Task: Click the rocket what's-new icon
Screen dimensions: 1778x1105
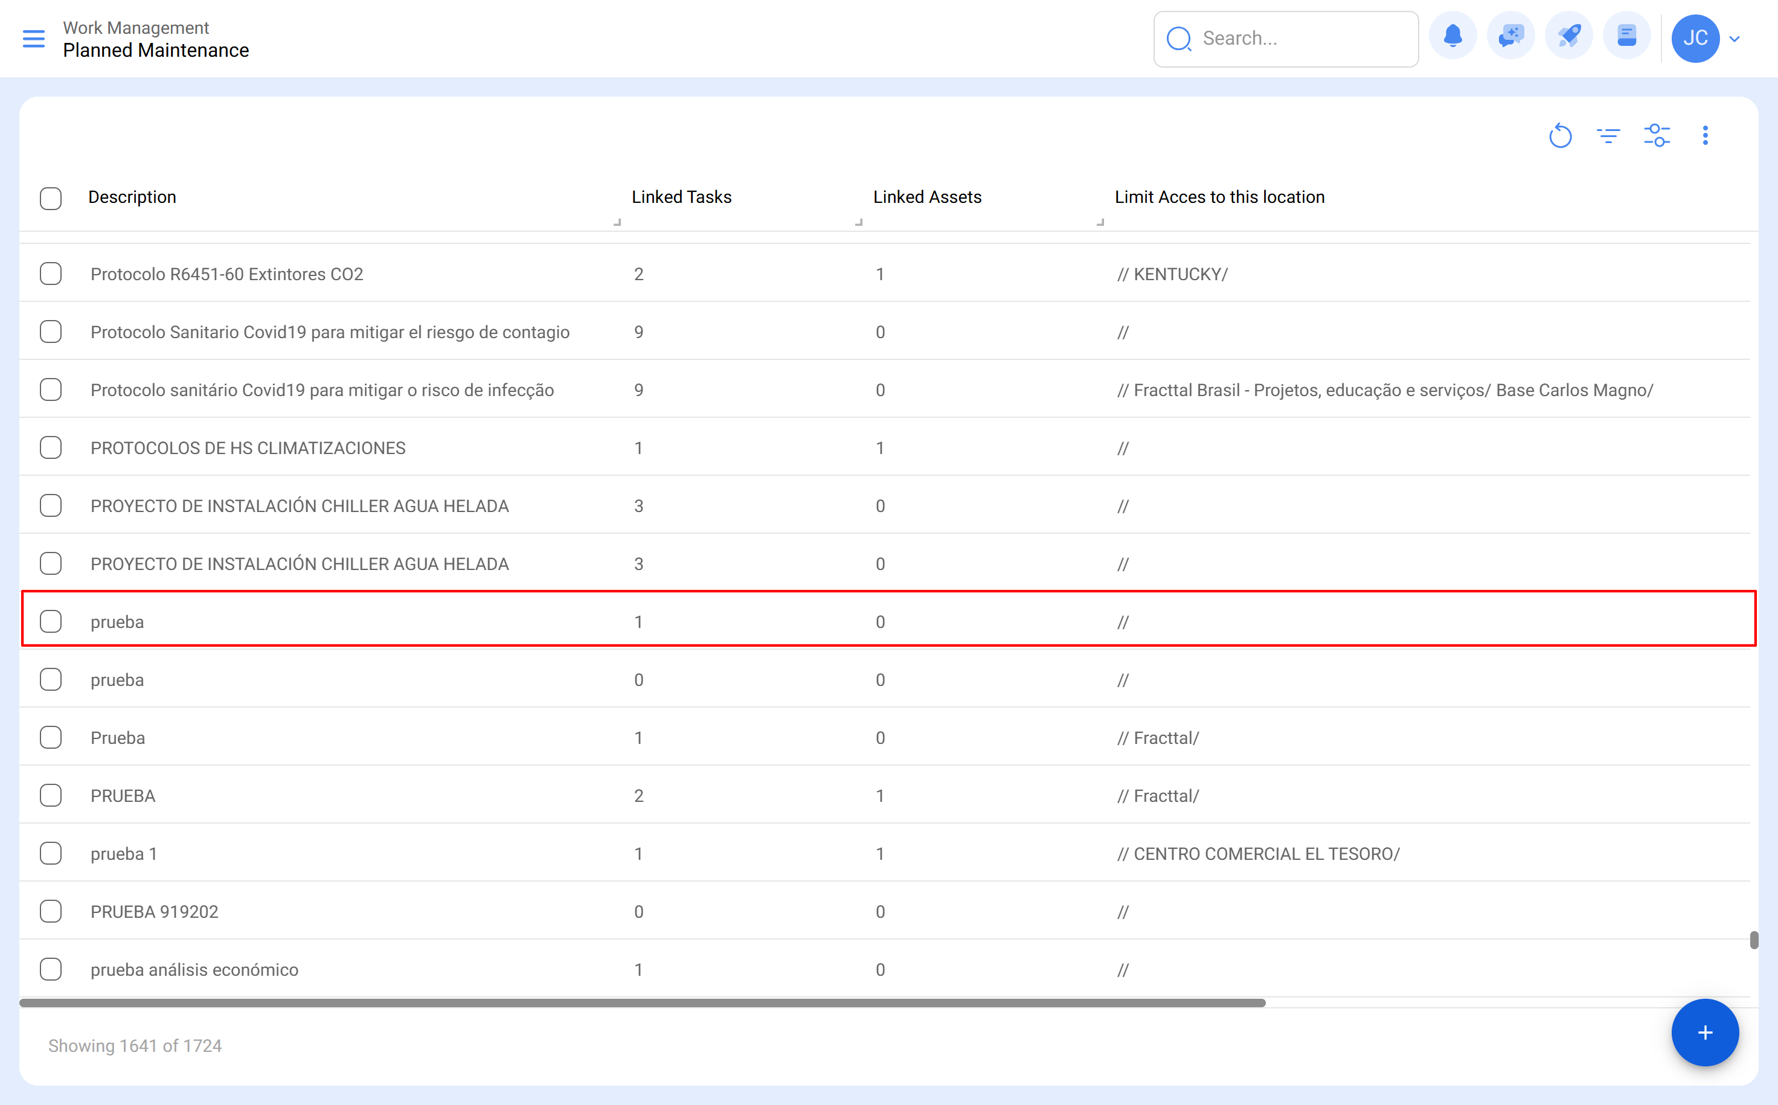Action: (1569, 36)
